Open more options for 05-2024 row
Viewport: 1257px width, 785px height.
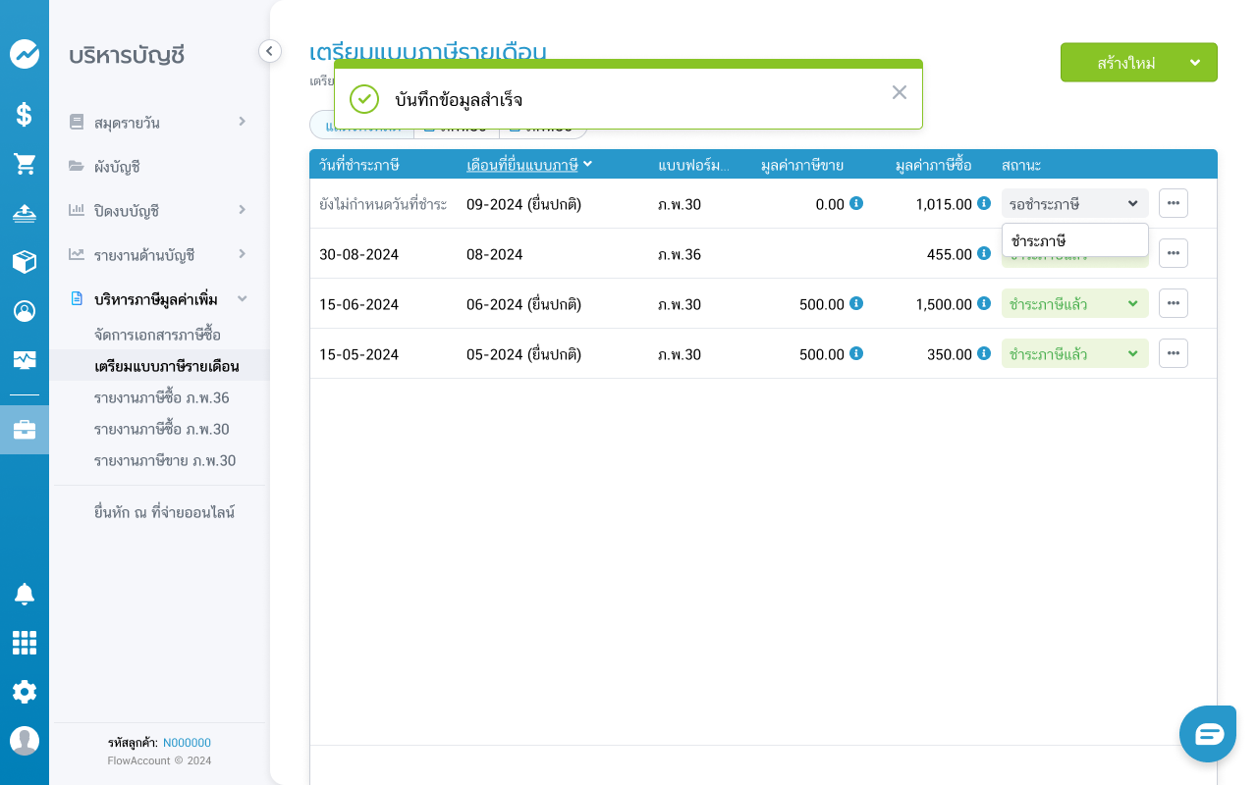pyautogui.click(x=1174, y=353)
